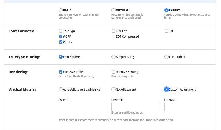The height and width of the screenshot is (130, 221).
Task: Enable the EOT Compressed format
Action: click(113, 36)
